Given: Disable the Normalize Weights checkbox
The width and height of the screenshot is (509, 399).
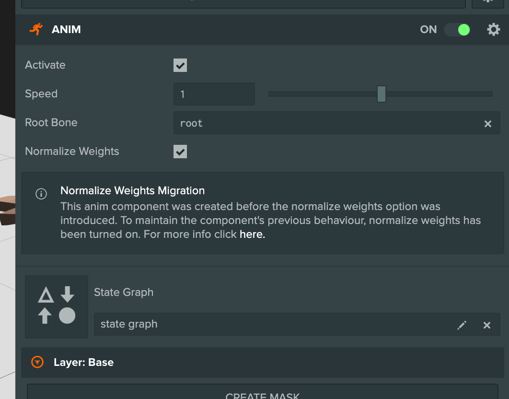Looking at the screenshot, I should coord(180,151).
